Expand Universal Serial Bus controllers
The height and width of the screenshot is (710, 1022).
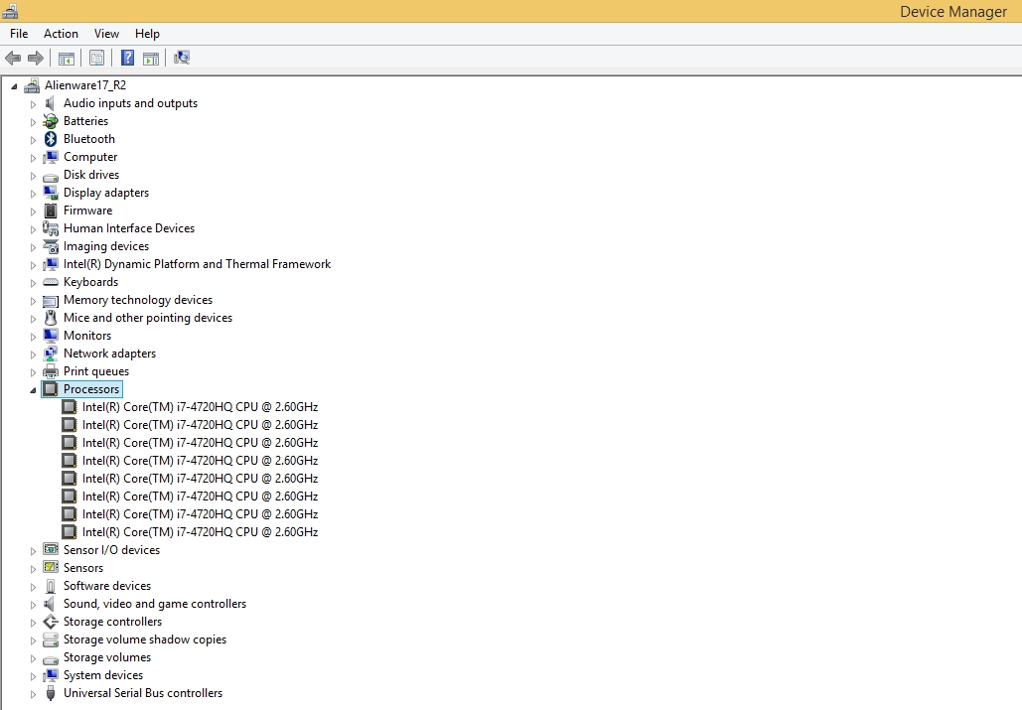[x=33, y=694]
